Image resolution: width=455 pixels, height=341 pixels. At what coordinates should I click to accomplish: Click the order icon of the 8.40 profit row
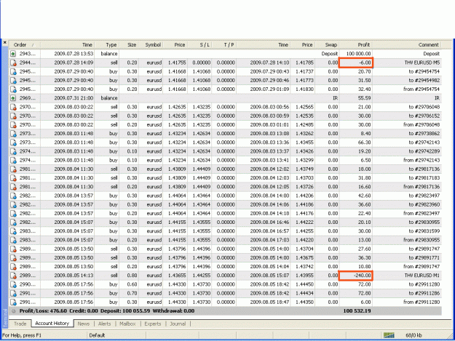(13, 134)
